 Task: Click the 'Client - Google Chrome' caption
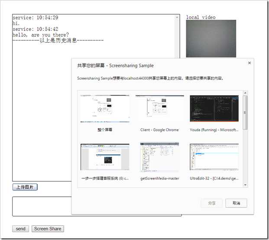coord(159,130)
